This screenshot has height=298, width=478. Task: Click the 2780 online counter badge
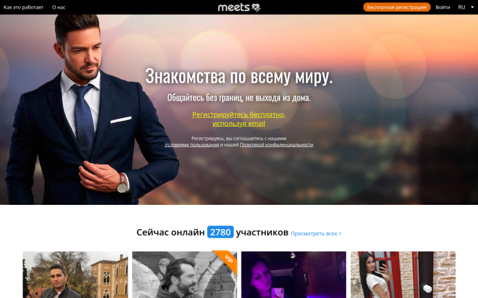tap(220, 232)
